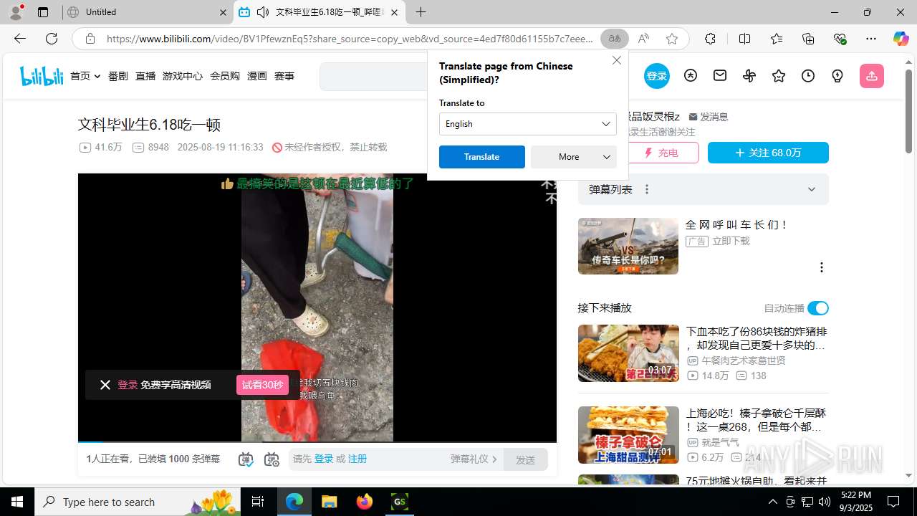Go to the 番剧 section
Viewport: 917px width, 516px height.
coord(118,76)
